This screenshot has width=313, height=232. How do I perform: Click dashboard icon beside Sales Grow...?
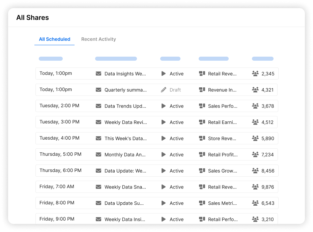(202, 171)
